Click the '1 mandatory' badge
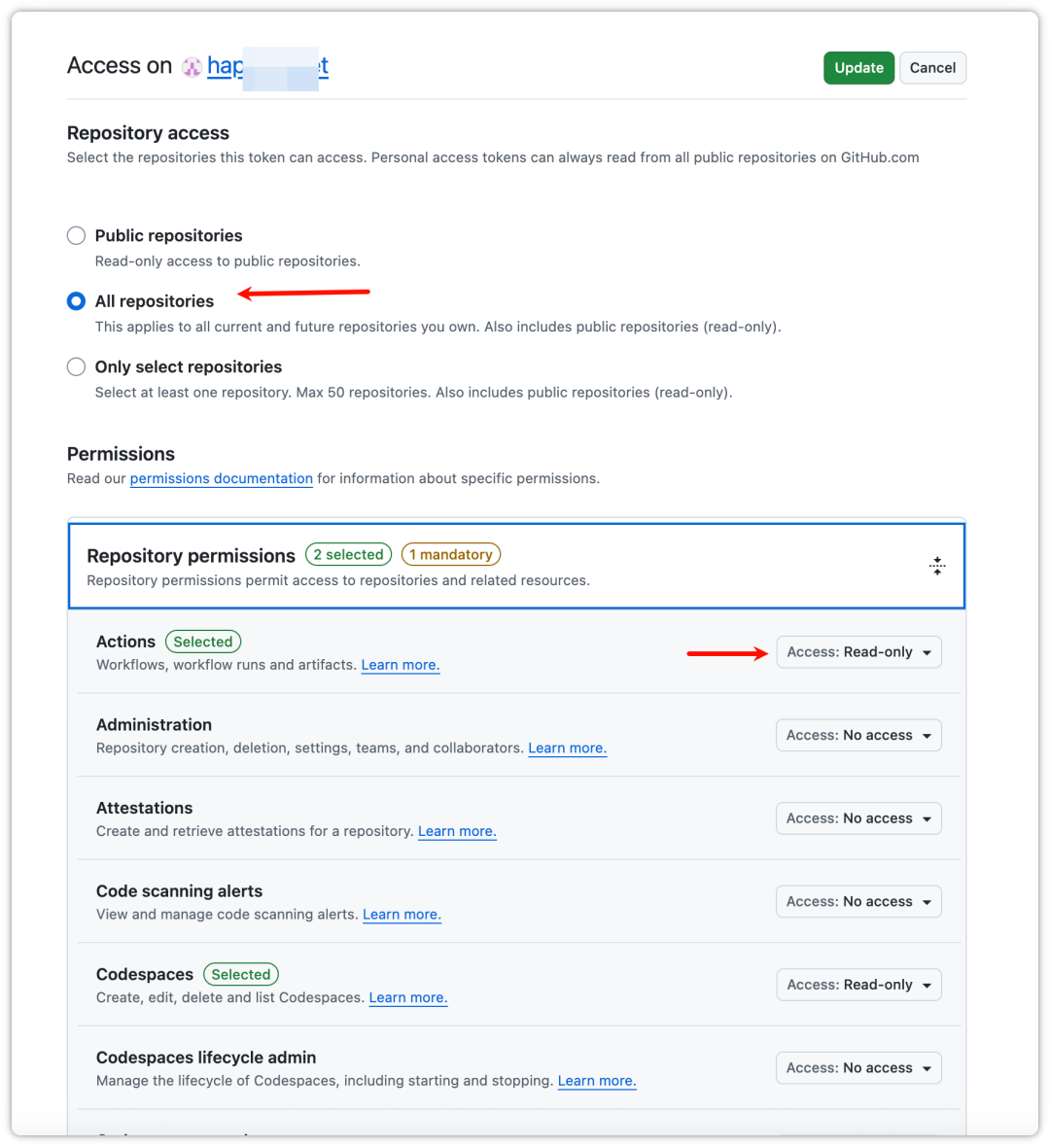Viewport: 1050px width, 1147px height. [x=450, y=554]
